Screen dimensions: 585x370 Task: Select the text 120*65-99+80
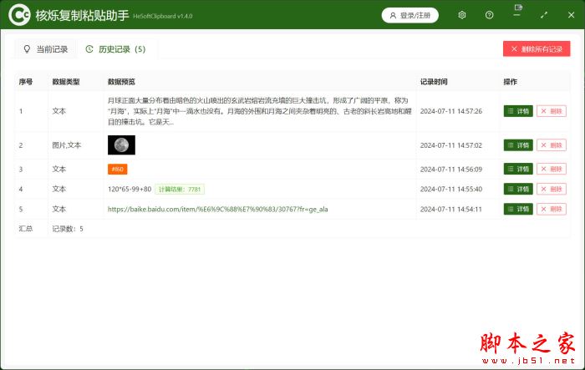(130, 189)
